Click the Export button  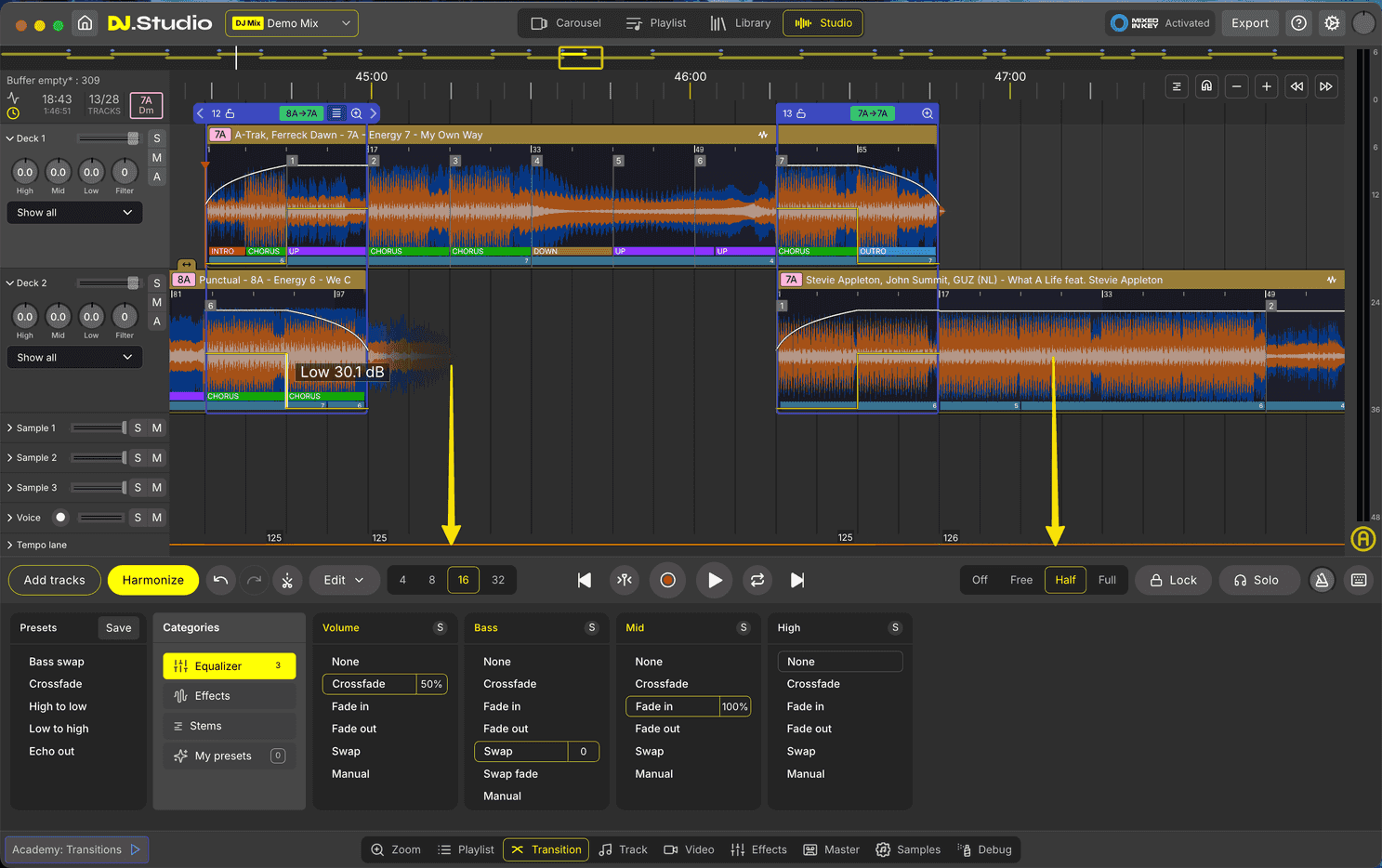[1250, 22]
